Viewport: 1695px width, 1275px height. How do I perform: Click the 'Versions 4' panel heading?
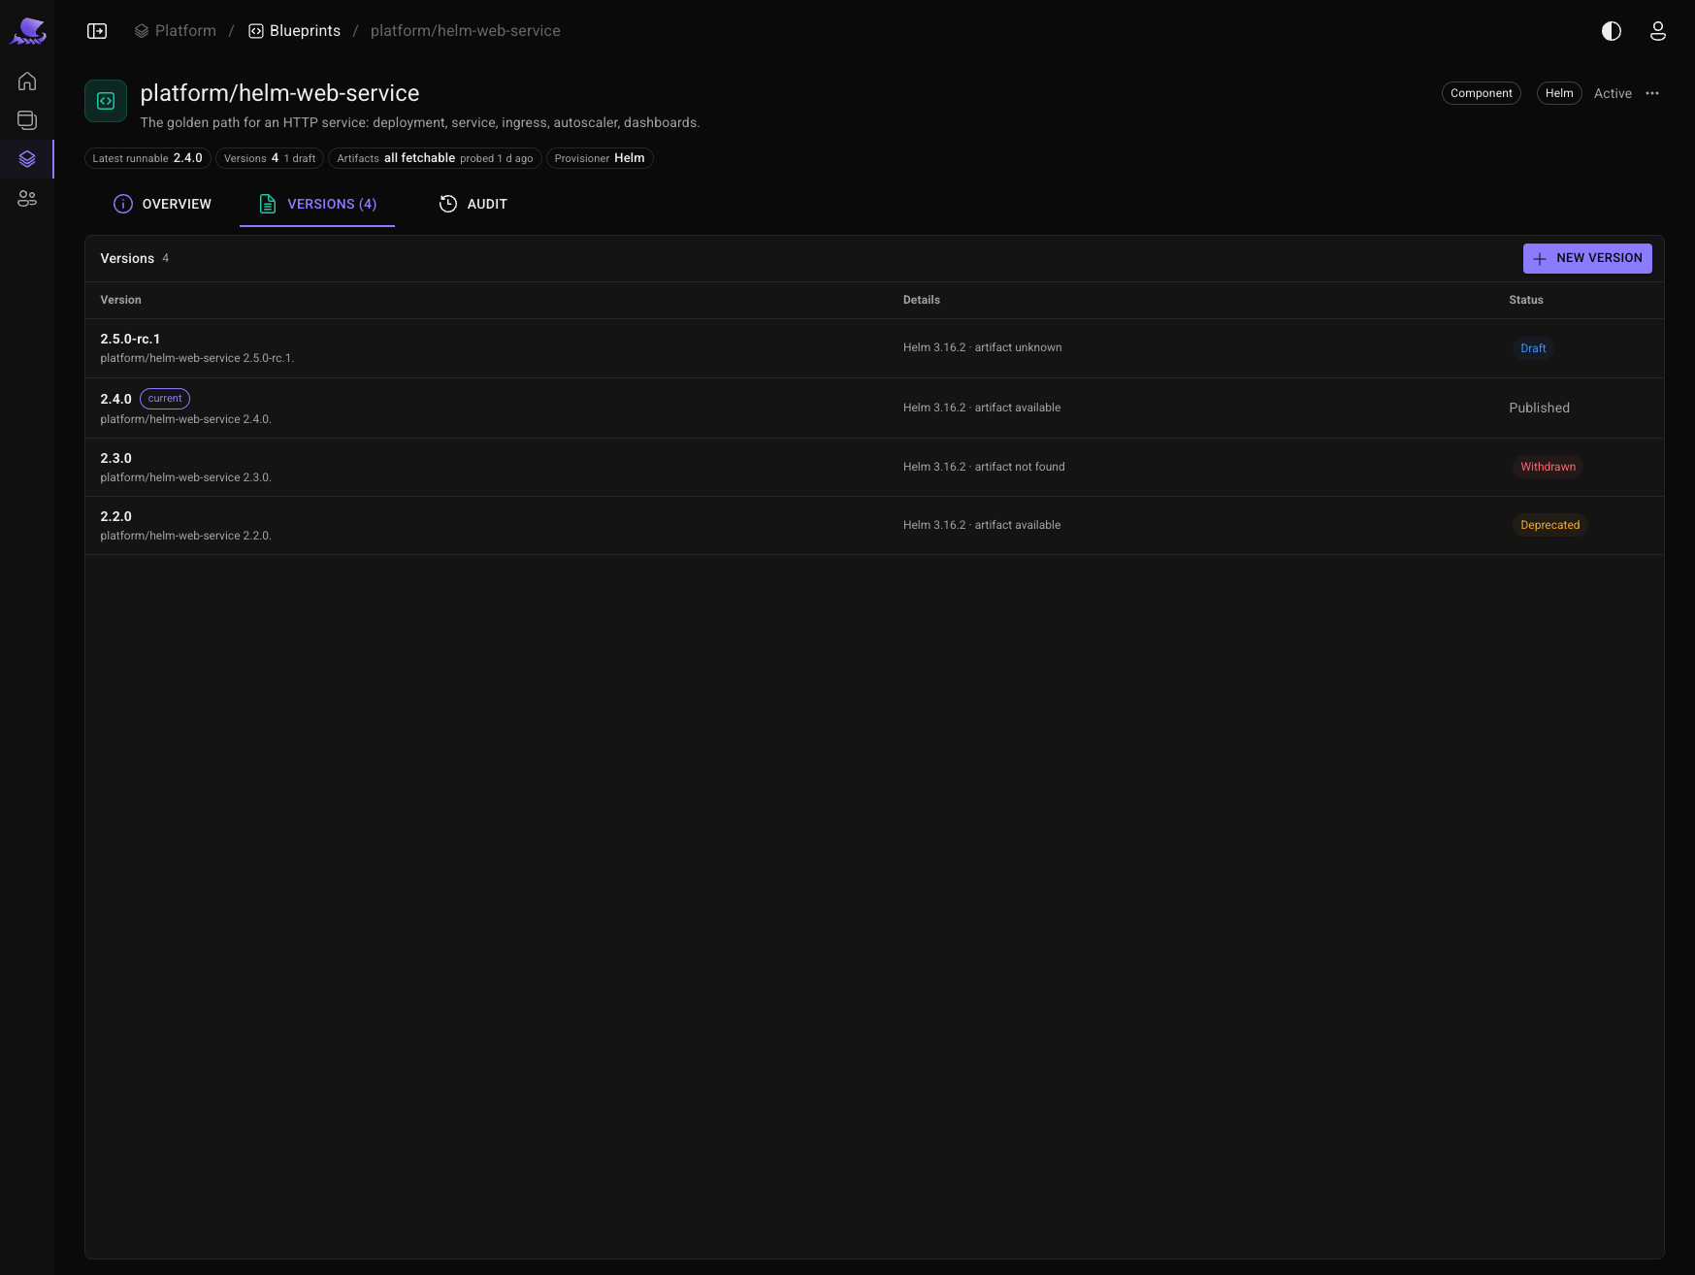[135, 258]
